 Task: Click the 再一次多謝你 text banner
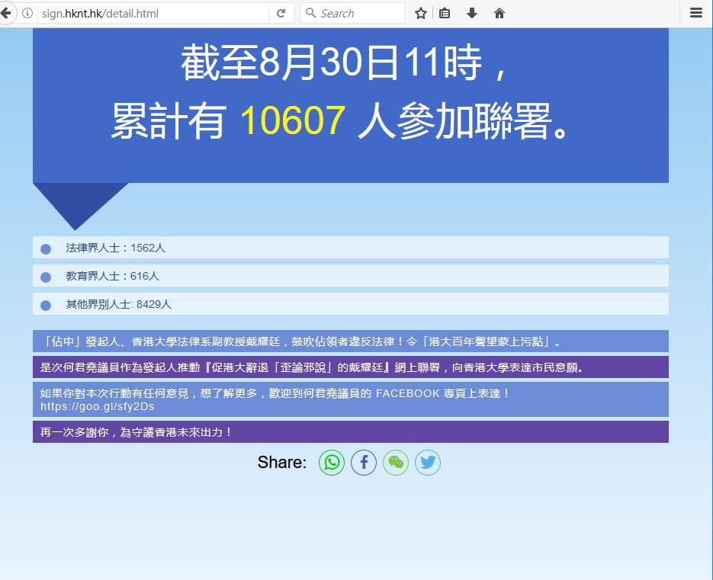351,432
